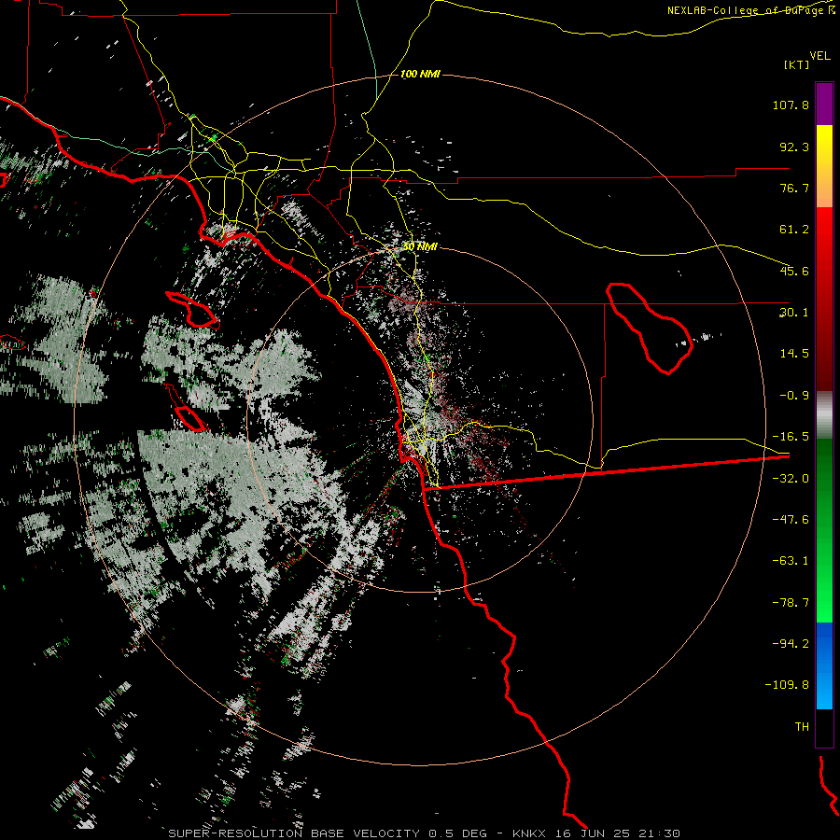Click the -16.5 velocity scale label

(791, 437)
